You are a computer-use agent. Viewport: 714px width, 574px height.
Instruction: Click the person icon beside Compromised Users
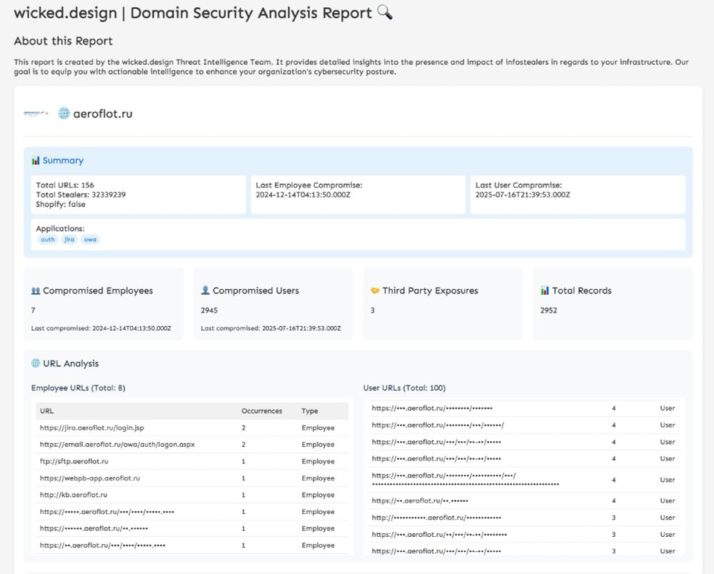click(x=206, y=291)
